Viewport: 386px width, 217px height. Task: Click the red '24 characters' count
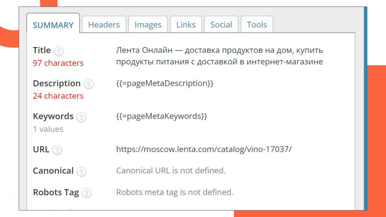tap(58, 96)
